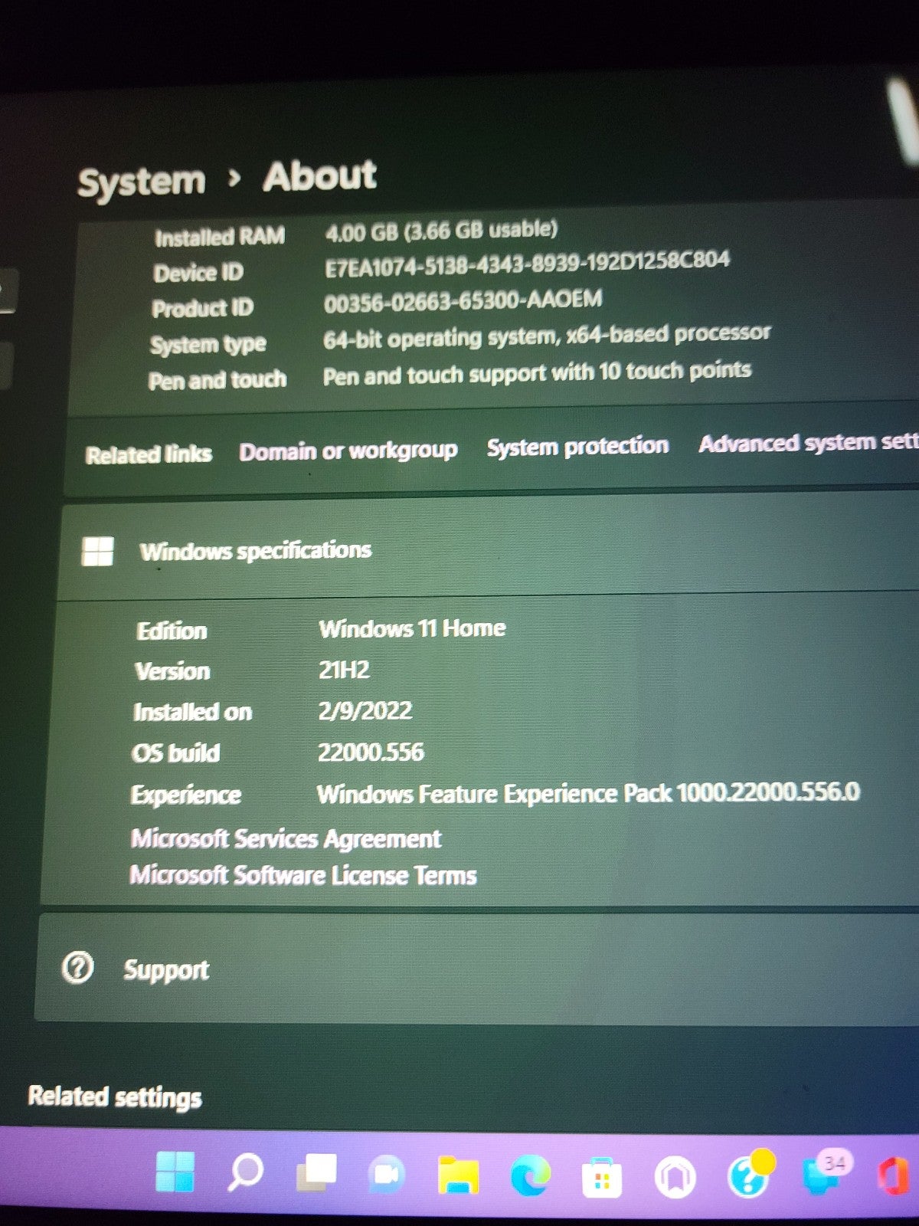Image resolution: width=919 pixels, height=1226 pixels.
Task: Click the Domain or workgroup link
Action: 348,451
